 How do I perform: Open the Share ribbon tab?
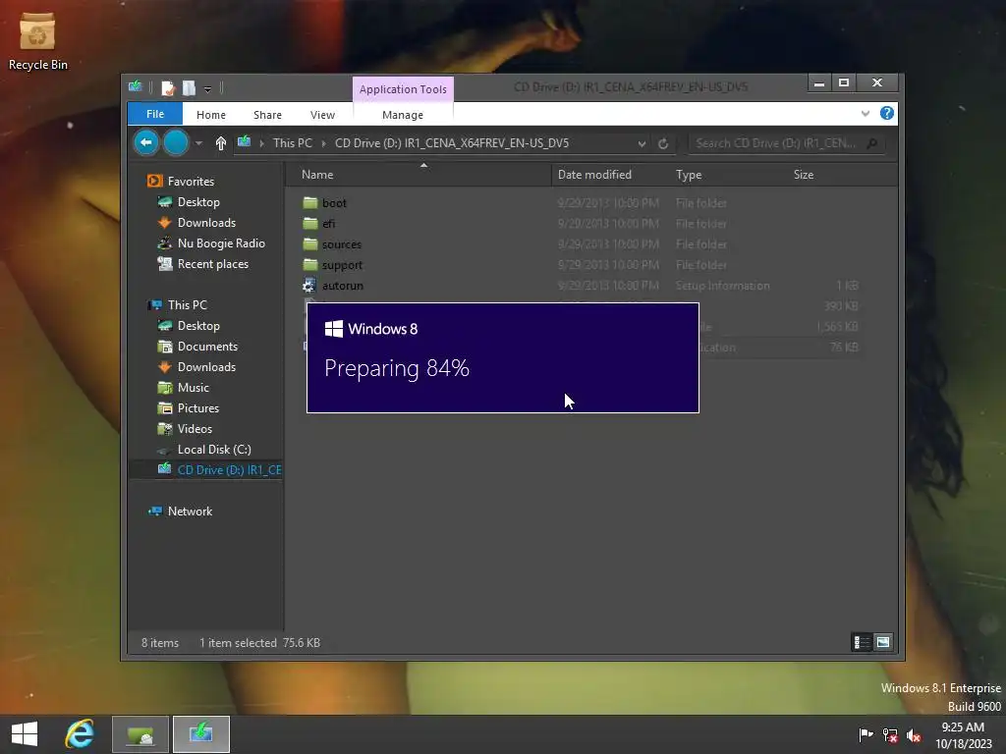(267, 115)
